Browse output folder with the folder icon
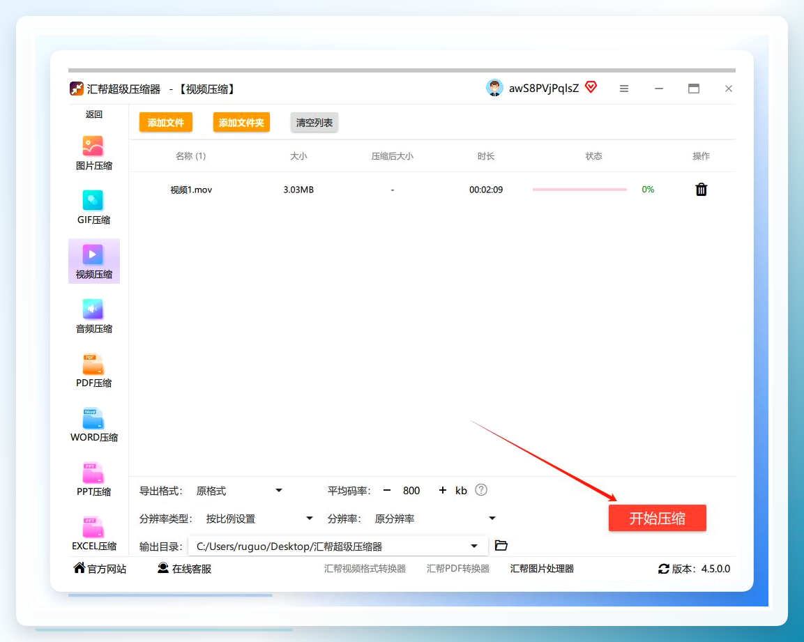 pos(501,546)
